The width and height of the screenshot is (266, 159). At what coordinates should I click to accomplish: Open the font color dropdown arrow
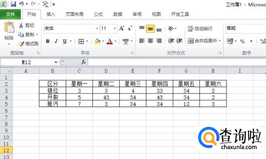point(115,41)
